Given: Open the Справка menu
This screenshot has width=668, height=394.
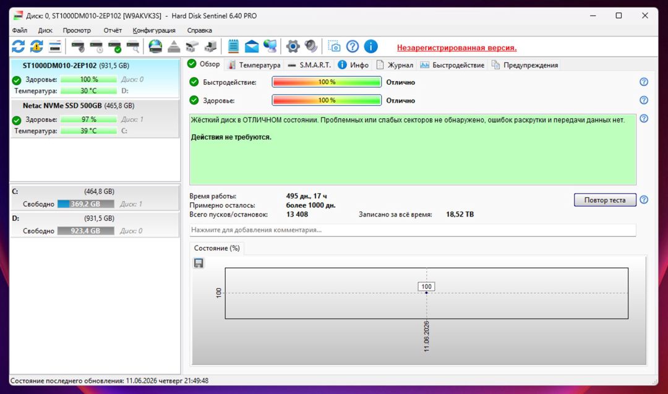Looking at the screenshot, I should point(199,30).
